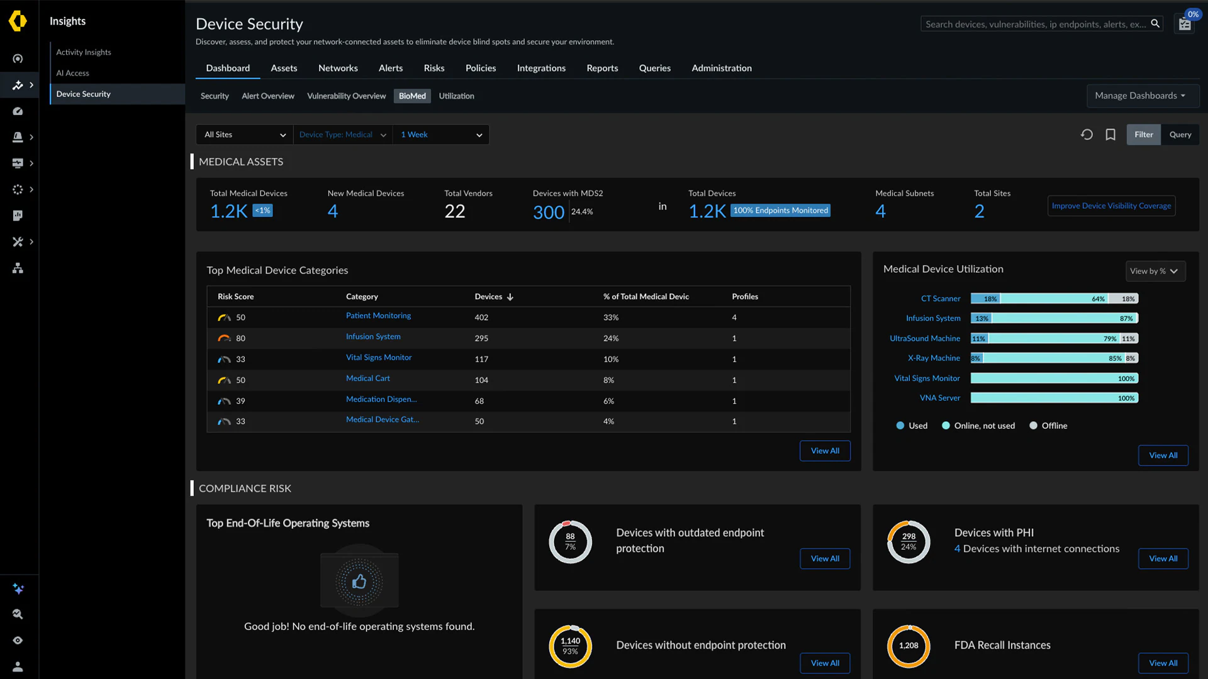Switch to the Networks tab
Viewport: 1208px width, 679px height.
pyautogui.click(x=338, y=68)
